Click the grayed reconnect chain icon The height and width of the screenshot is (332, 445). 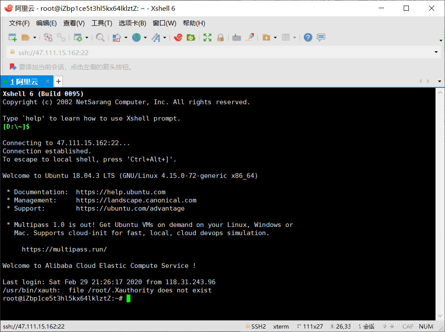pos(61,37)
